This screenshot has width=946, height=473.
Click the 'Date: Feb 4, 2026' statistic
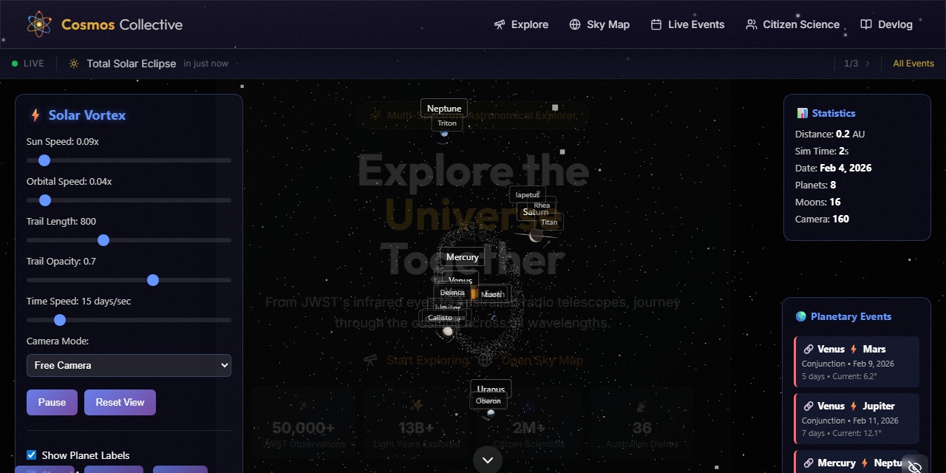[834, 168]
